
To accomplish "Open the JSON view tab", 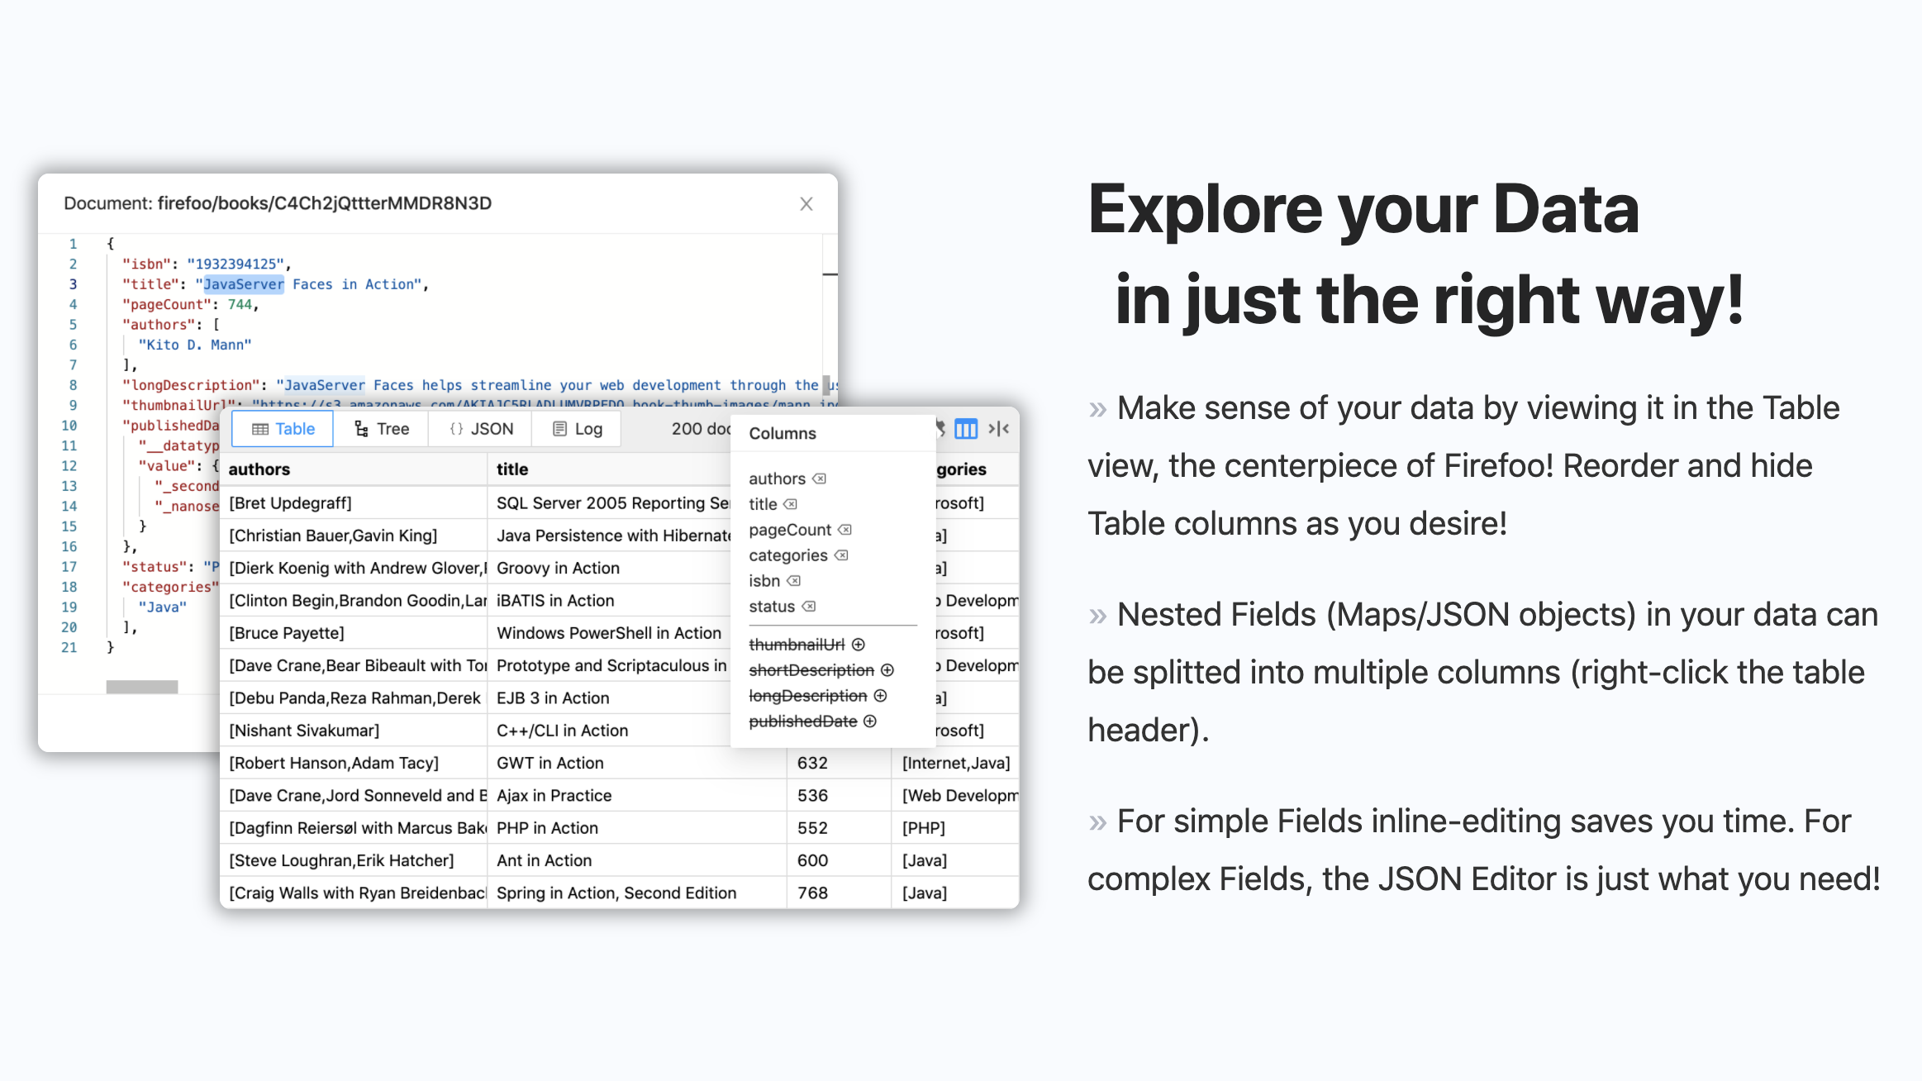I will coord(481,429).
